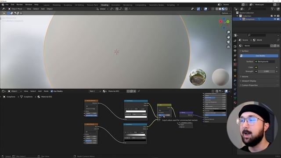The width and height of the screenshot is (281, 158).
Task: Hide Collection with its eye icon
Action: (275, 16)
